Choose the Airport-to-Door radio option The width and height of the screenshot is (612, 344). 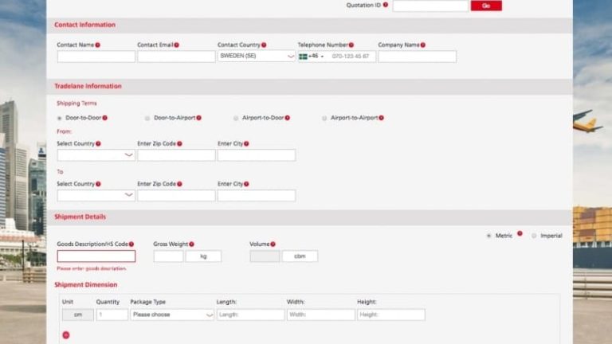coord(236,118)
